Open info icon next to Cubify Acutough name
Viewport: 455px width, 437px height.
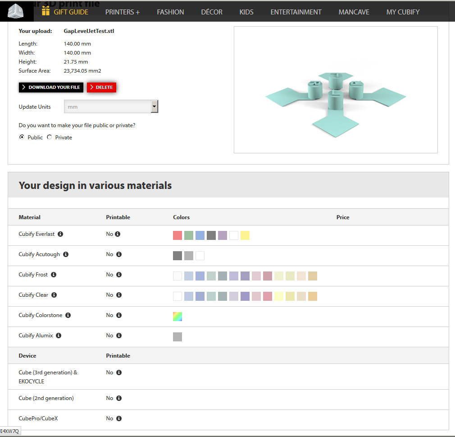66,254
